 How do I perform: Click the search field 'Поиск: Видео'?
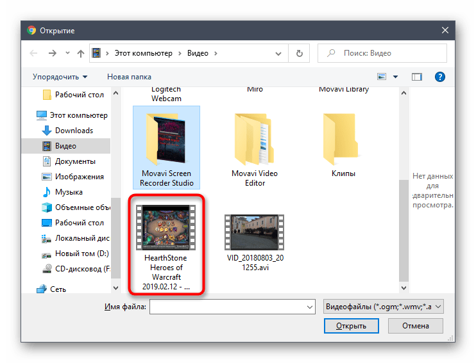click(x=382, y=53)
